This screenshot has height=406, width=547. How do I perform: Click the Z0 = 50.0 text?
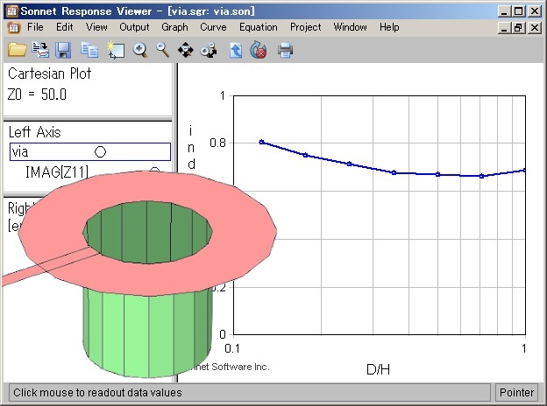(x=37, y=94)
